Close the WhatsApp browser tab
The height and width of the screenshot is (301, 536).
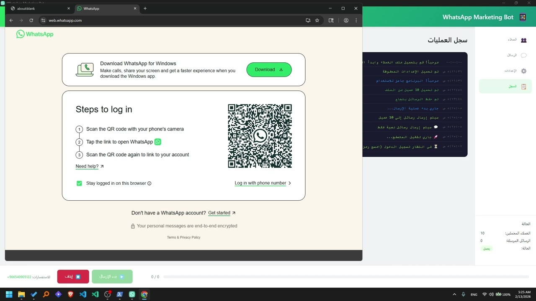pyautogui.click(x=135, y=8)
